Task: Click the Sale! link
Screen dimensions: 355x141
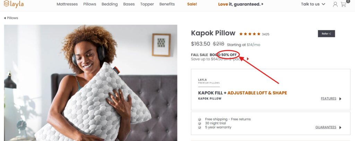Action: point(192,4)
